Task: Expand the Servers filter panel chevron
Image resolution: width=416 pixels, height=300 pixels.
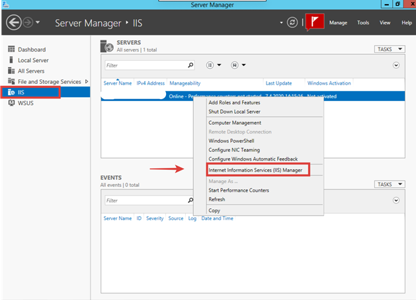Action: pos(396,65)
